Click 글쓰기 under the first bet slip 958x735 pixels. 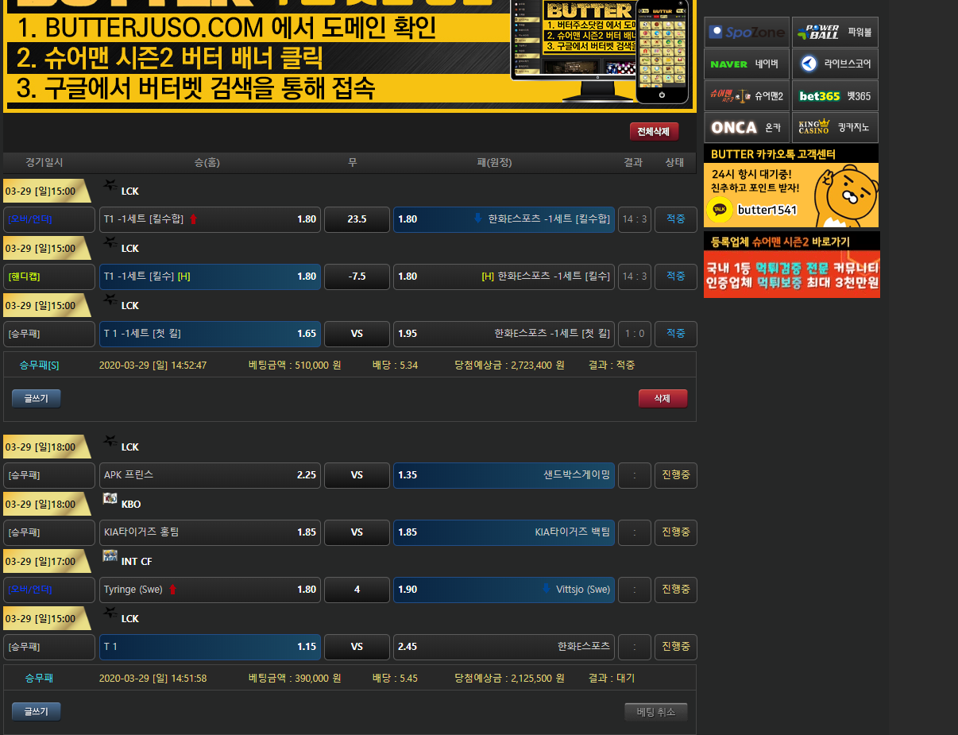[37, 398]
